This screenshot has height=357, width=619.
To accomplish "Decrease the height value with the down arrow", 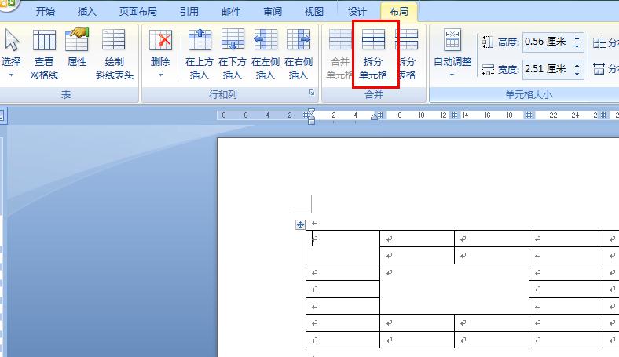I will (577, 46).
